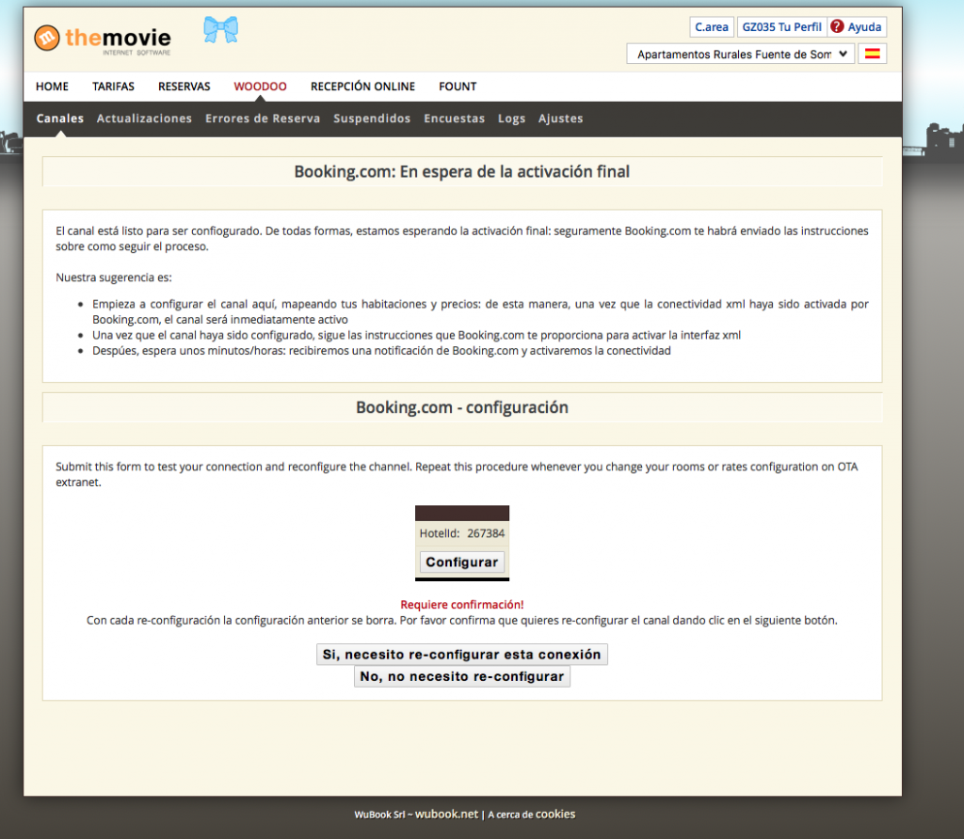Open RECEPCIÓN ONLINE menu
This screenshot has height=839, width=964.
tap(362, 87)
